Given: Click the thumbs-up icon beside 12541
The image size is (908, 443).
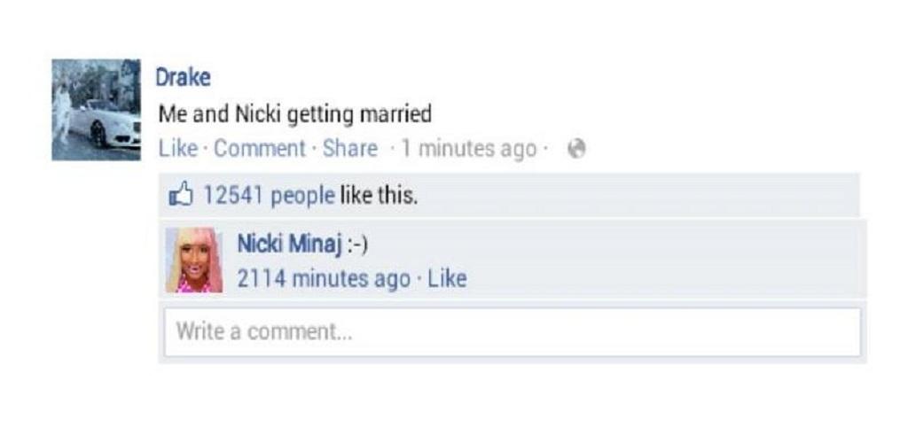Looking at the screenshot, I should point(180,195).
